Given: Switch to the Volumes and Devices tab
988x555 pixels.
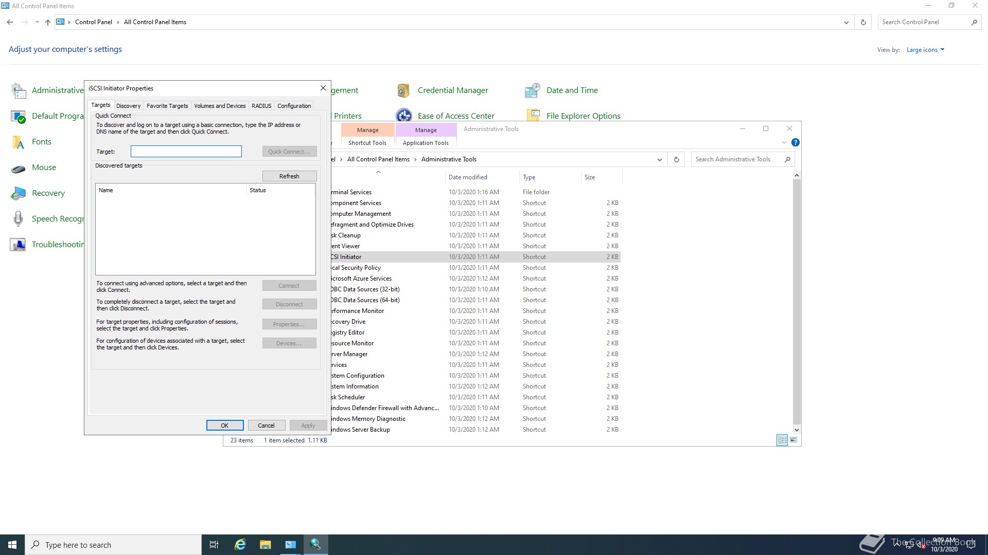Looking at the screenshot, I should (220, 106).
